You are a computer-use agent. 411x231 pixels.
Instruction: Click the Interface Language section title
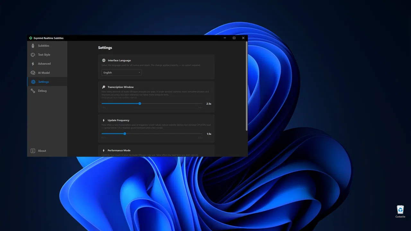tap(119, 60)
